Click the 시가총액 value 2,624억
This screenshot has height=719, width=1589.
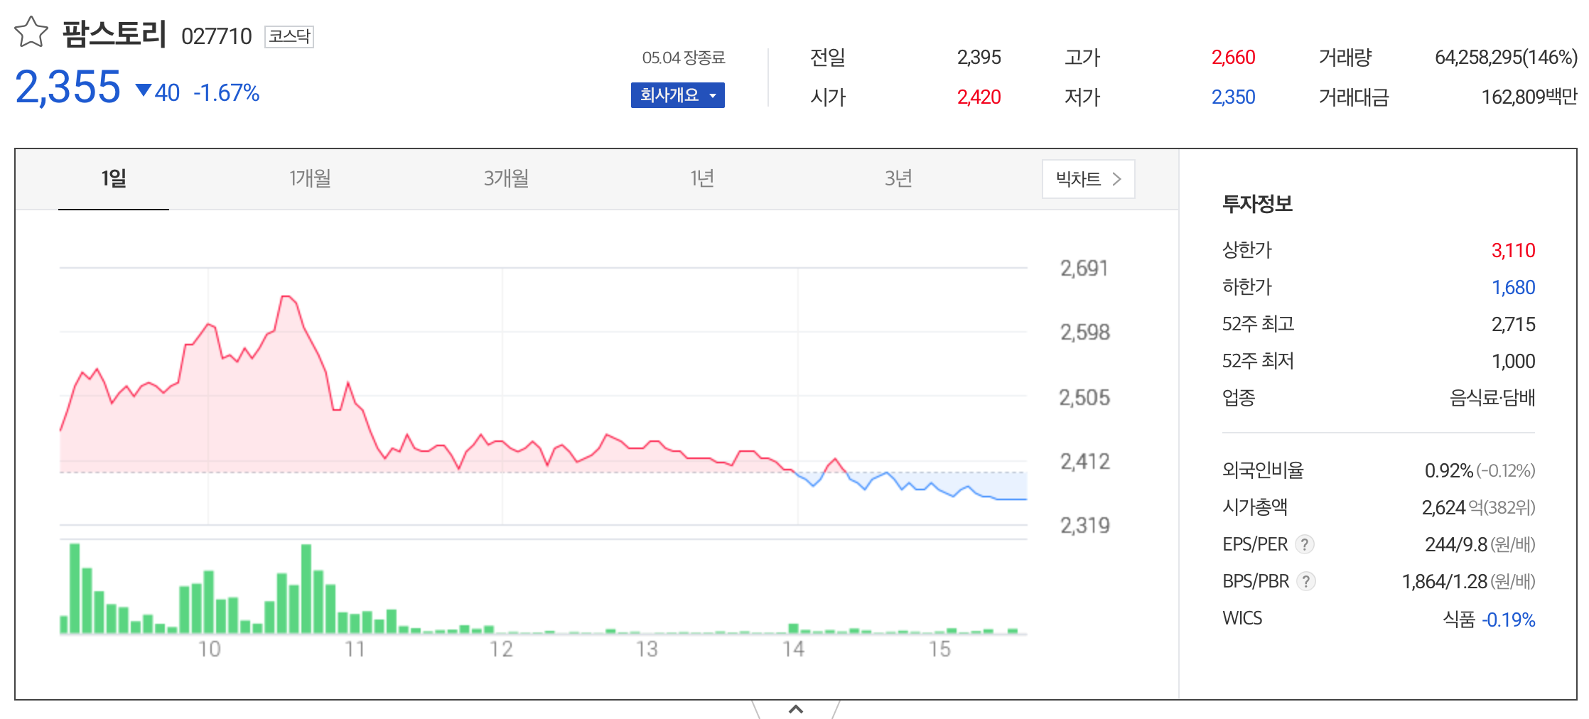click(x=1451, y=508)
